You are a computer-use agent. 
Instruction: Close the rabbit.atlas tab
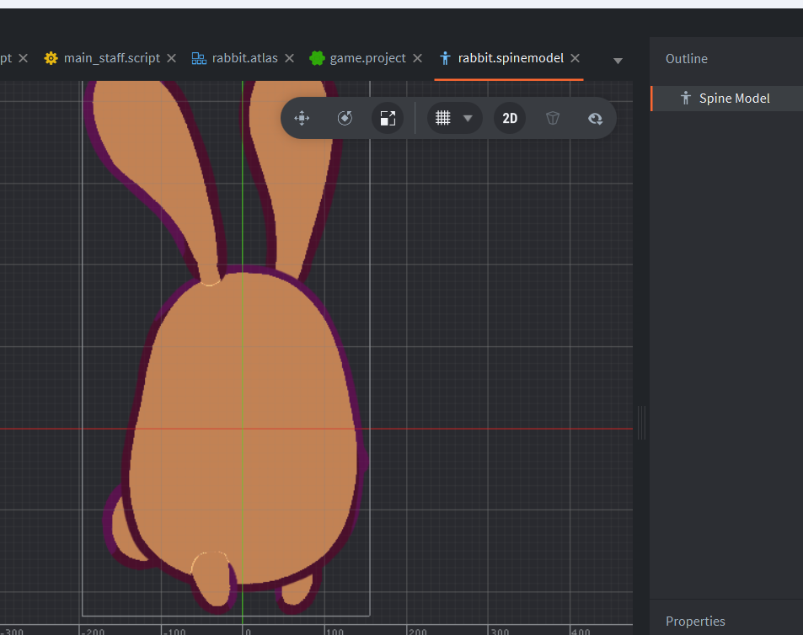pos(289,58)
